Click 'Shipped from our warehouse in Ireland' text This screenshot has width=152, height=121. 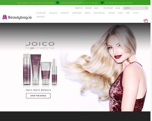80,3
